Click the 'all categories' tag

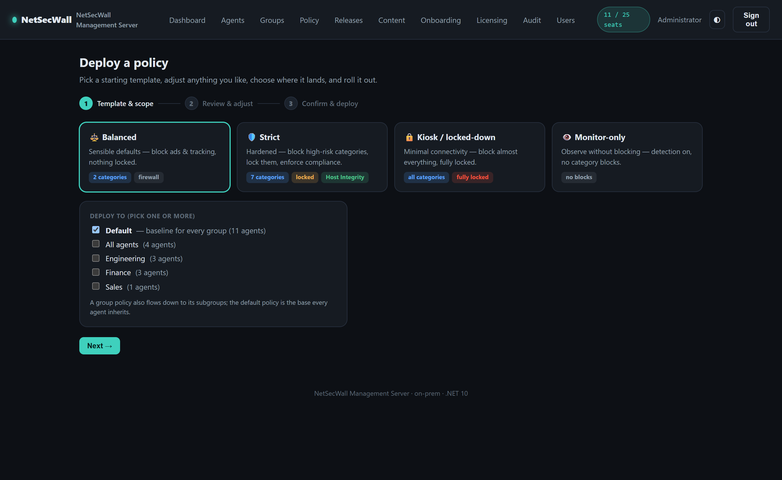pos(426,177)
